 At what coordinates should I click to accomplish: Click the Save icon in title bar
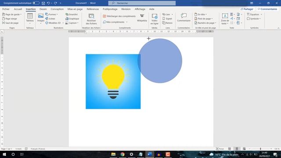point(43,3)
